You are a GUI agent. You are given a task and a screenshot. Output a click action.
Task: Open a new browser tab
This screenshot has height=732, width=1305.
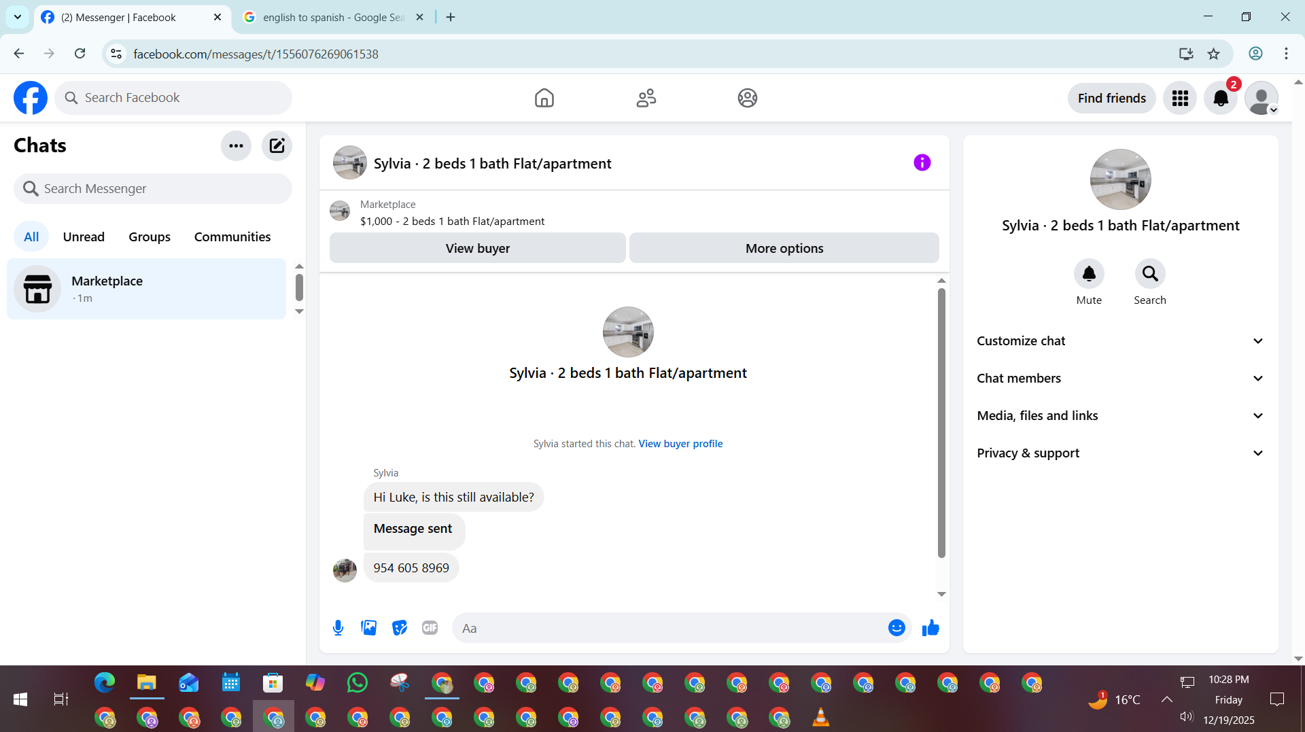point(451,17)
